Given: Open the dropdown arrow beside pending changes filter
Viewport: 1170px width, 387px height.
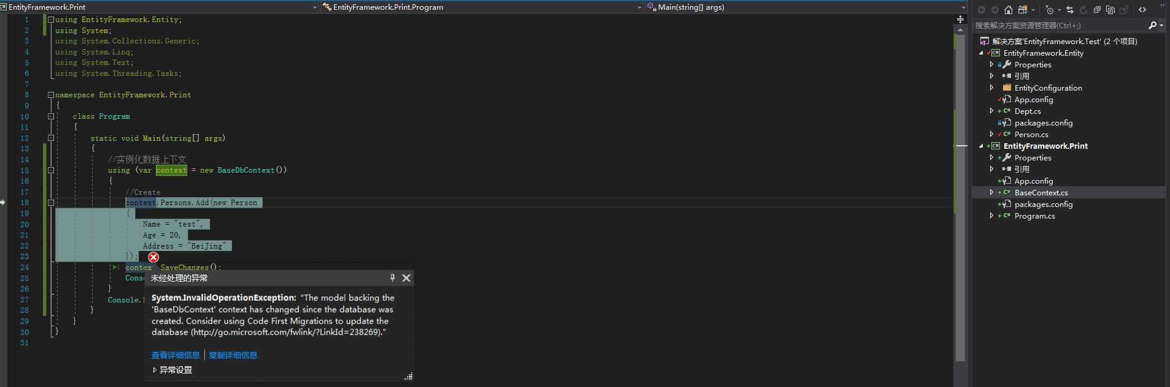Looking at the screenshot, I should (x=1060, y=10).
